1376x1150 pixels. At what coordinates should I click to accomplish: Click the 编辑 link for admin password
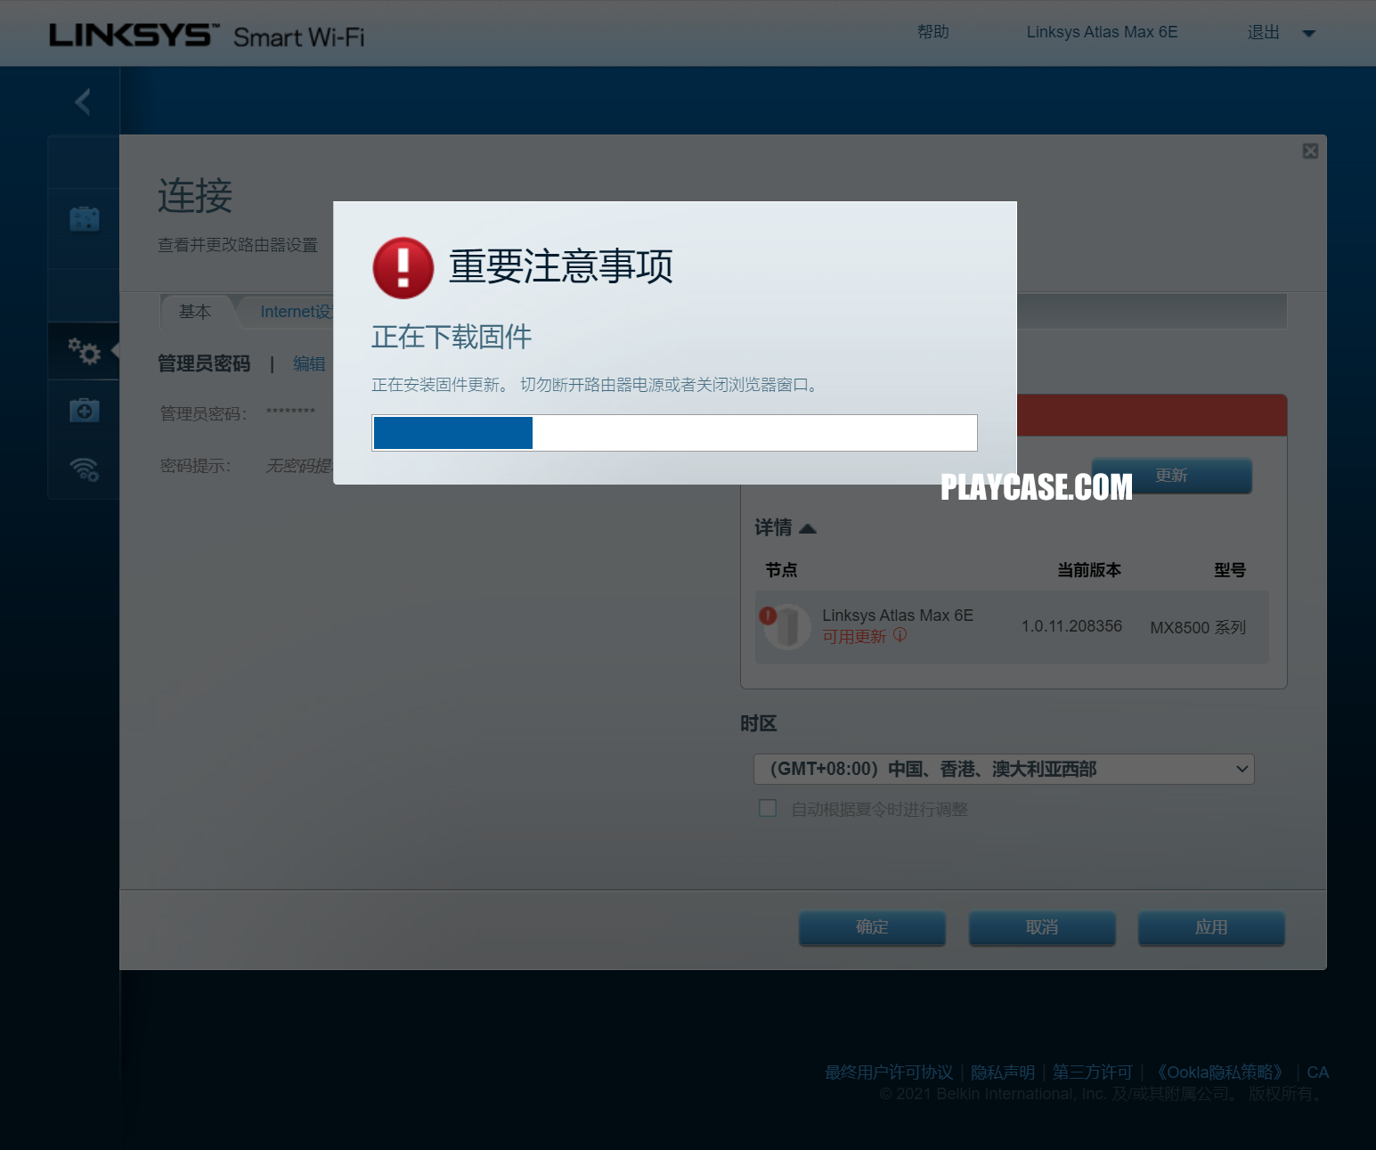pyautogui.click(x=309, y=363)
